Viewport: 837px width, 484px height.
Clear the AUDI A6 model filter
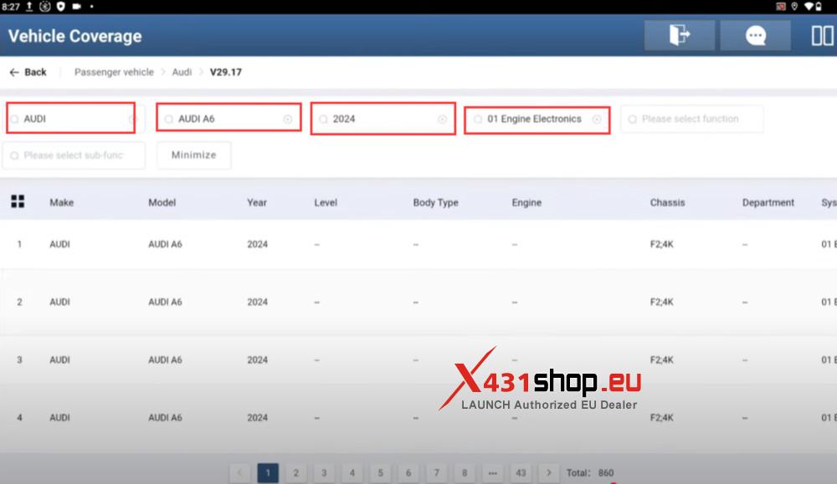pyautogui.click(x=290, y=119)
